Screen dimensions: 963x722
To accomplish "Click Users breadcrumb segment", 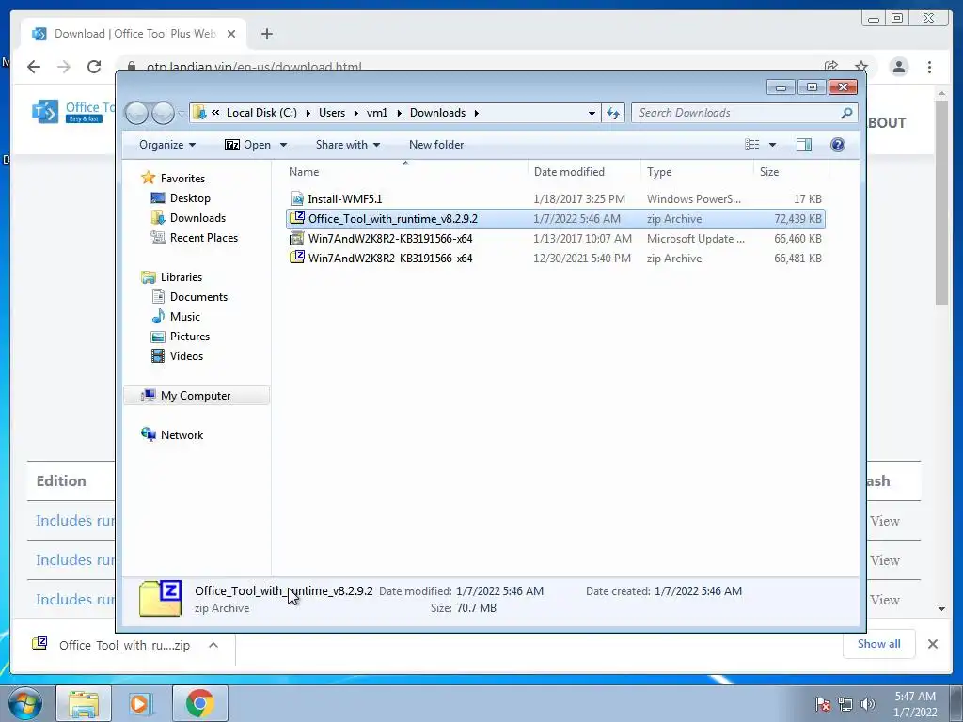I will (332, 113).
